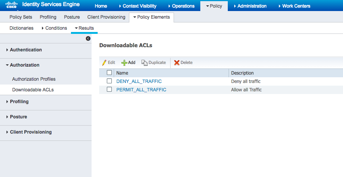Open the Policy Sets tab
This screenshot has width=343, height=177.
(x=21, y=17)
